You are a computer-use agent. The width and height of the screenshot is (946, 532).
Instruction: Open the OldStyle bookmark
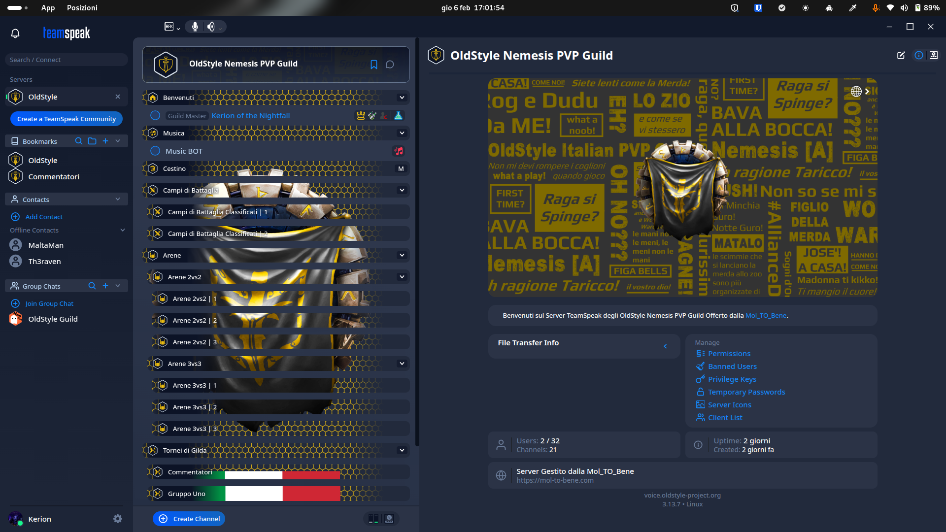pos(42,161)
